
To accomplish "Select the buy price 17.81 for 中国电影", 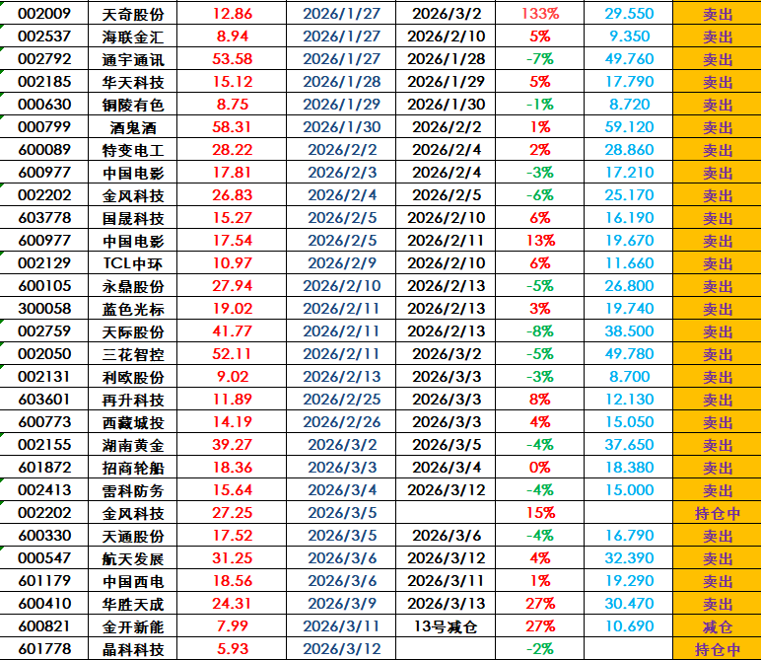I will coord(233,173).
